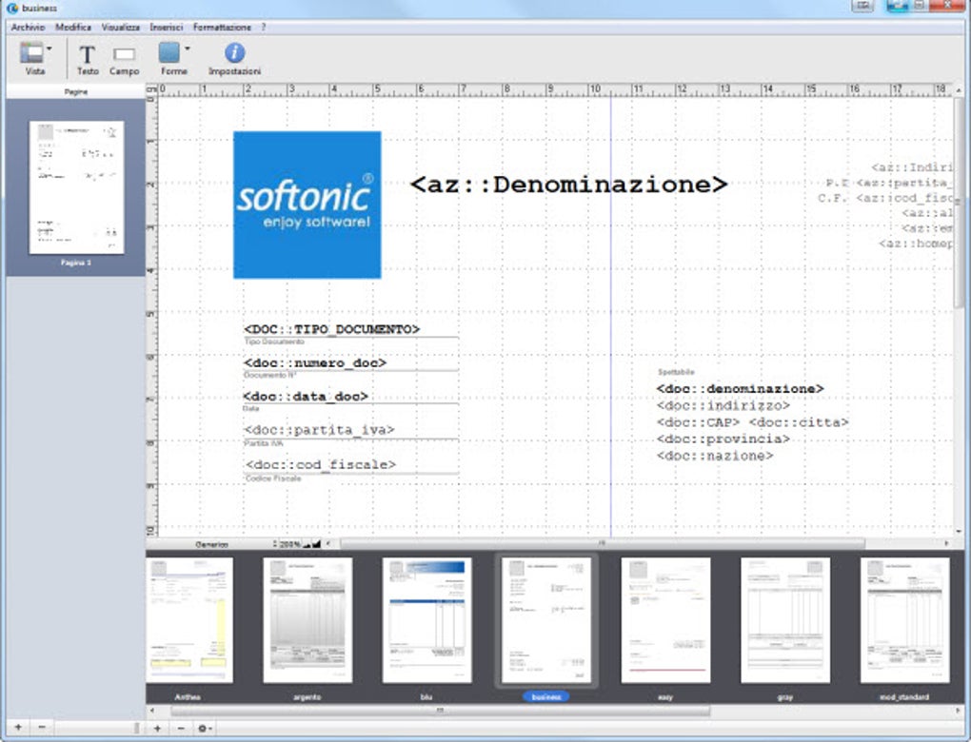
Task: Open the Inserisci menu
Action: pos(166,28)
